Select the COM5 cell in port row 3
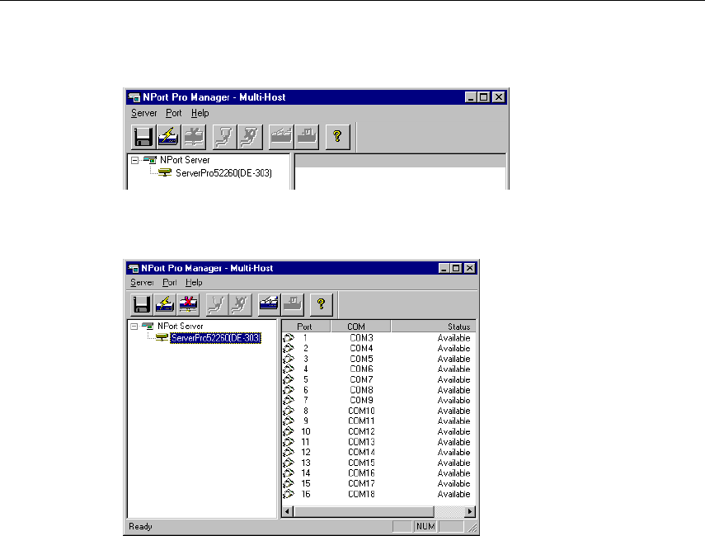The height and width of the screenshot is (536, 705). point(361,359)
